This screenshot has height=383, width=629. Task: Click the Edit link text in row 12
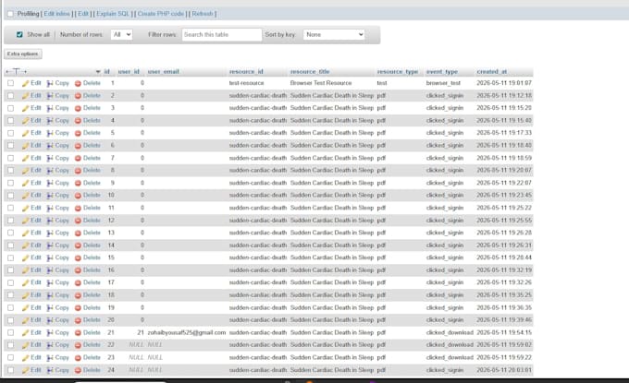(x=36, y=221)
